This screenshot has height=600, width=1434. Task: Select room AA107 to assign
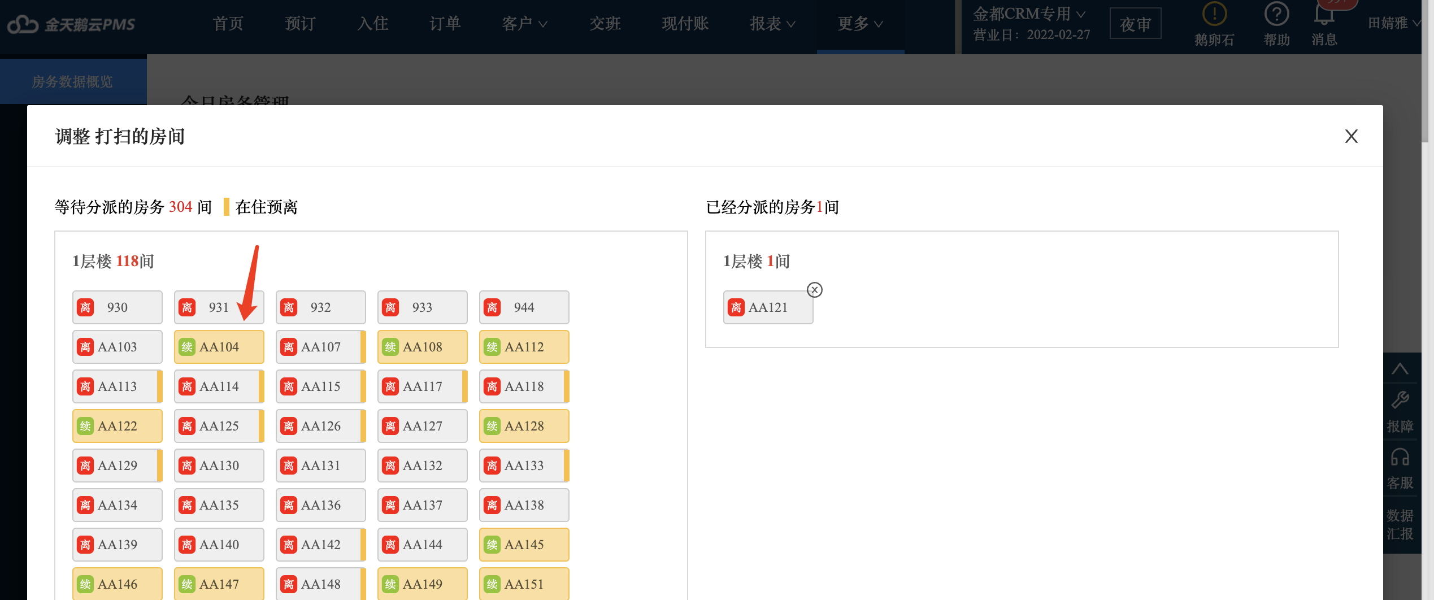click(x=321, y=347)
